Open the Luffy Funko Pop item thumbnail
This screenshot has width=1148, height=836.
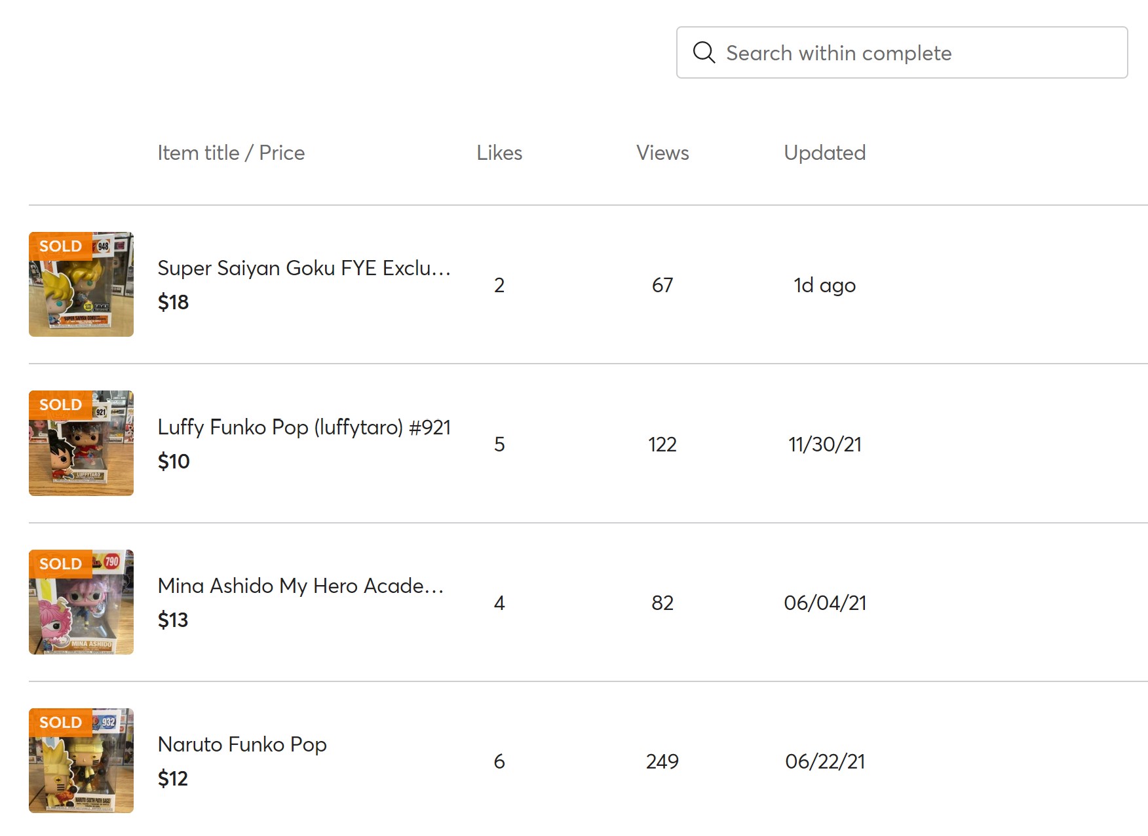pos(81,444)
